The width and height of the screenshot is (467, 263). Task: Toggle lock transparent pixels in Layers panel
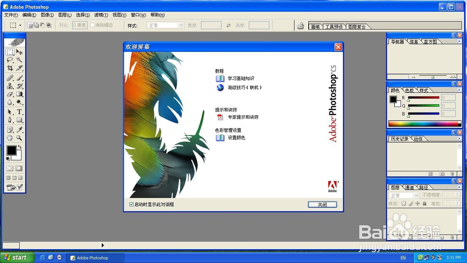click(x=403, y=203)
